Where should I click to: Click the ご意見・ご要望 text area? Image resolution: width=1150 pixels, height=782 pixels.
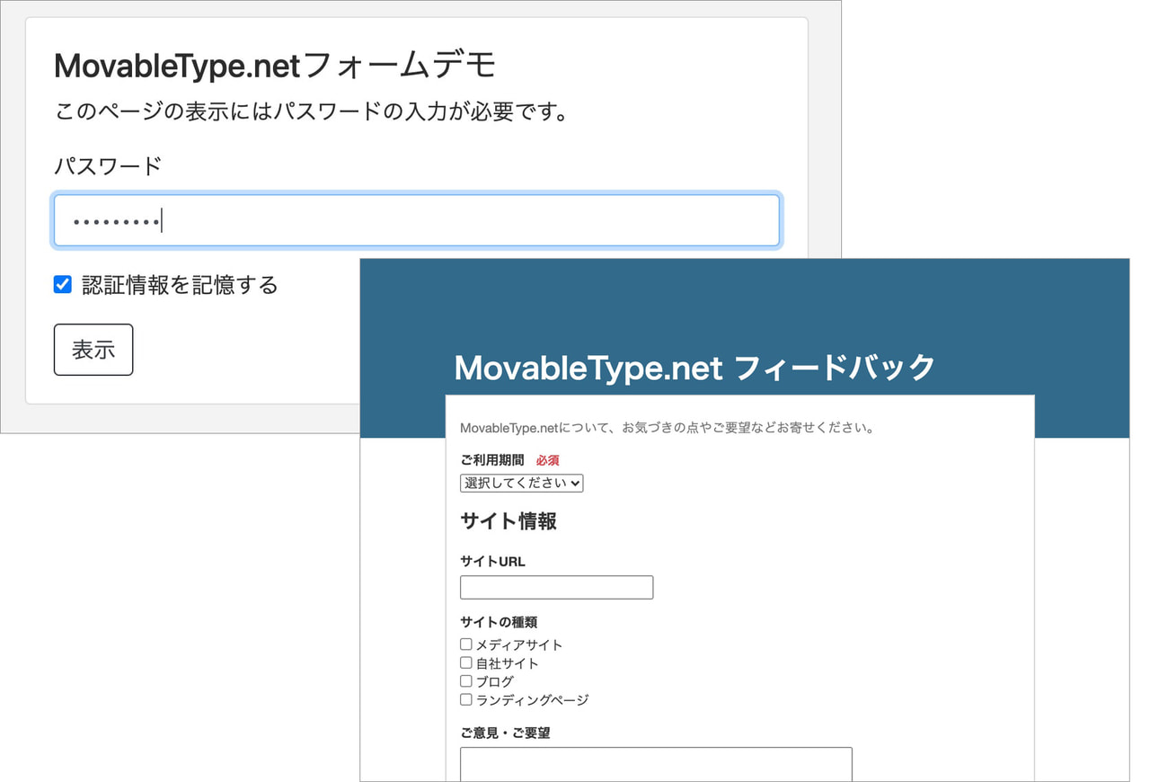656,764
